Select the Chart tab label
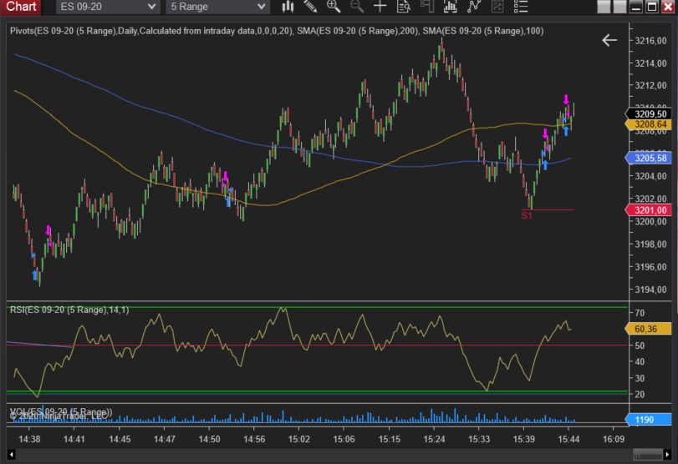 (21, 7)
